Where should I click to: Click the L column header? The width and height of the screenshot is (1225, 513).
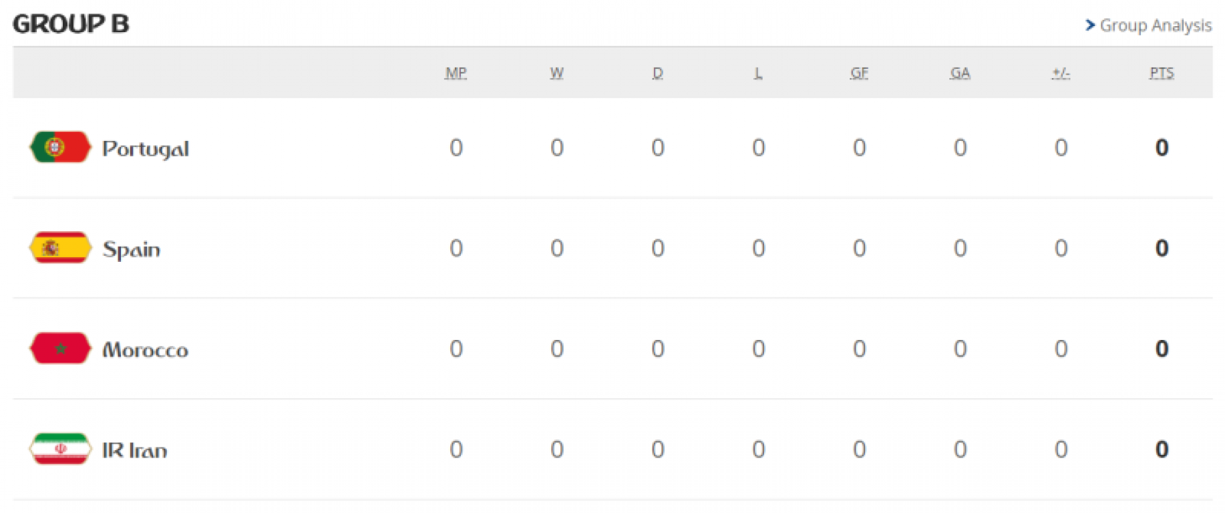point(758,73)
